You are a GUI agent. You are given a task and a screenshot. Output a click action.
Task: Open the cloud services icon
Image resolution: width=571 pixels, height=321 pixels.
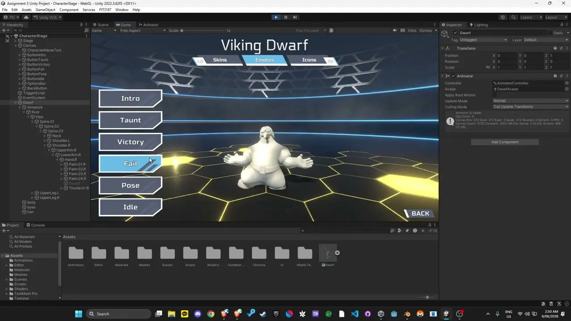click(26, 17)
